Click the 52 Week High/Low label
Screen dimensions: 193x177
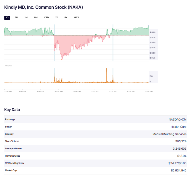click(15, 163)
